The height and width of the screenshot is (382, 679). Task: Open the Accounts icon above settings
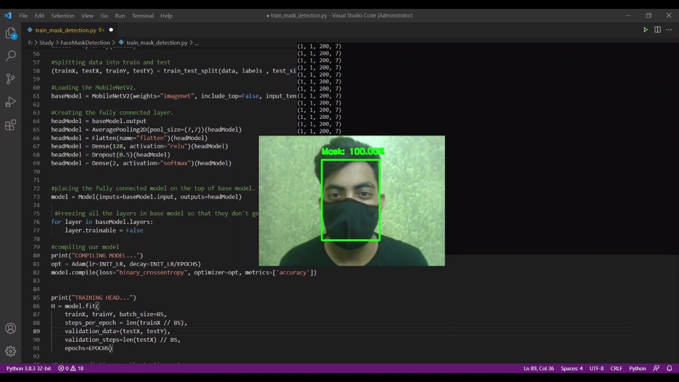click(11, 328)
